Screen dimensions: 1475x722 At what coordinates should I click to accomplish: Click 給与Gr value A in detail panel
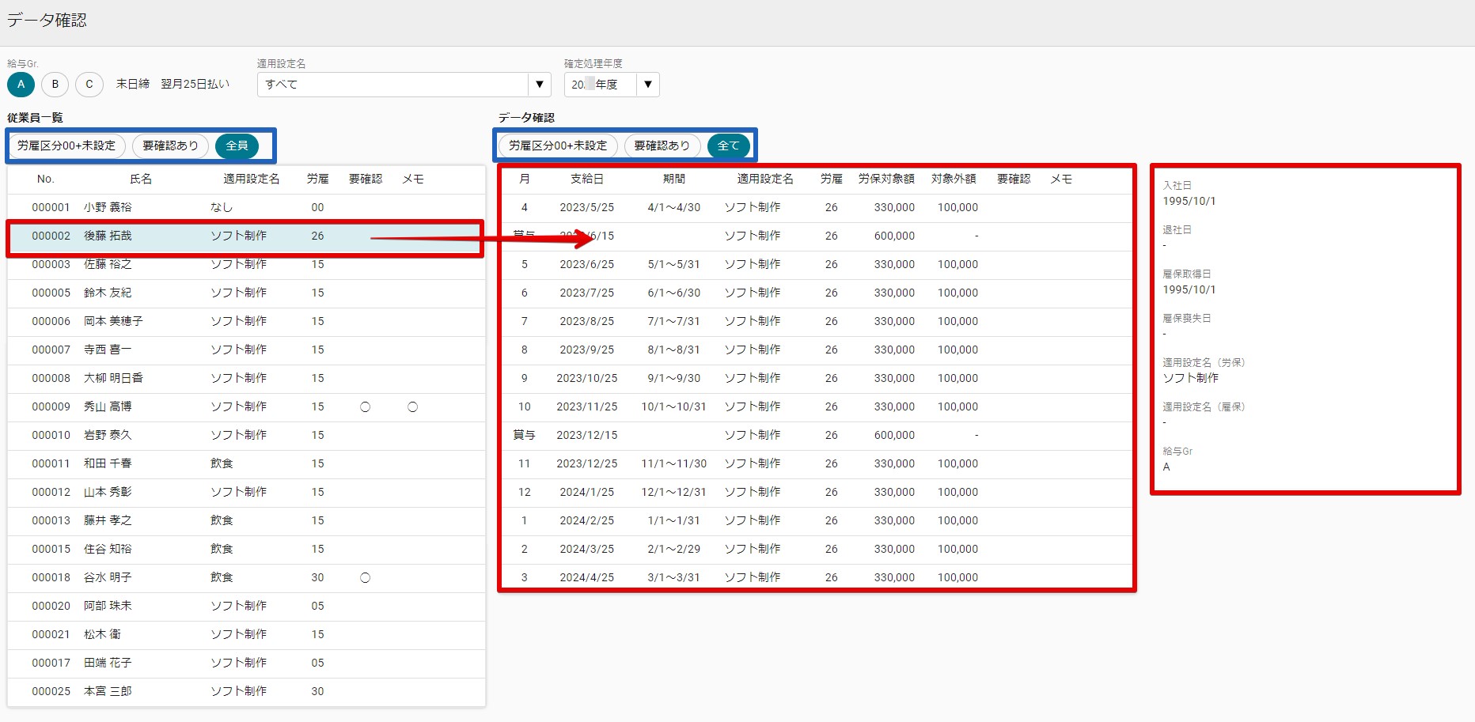click(1166, 467)
